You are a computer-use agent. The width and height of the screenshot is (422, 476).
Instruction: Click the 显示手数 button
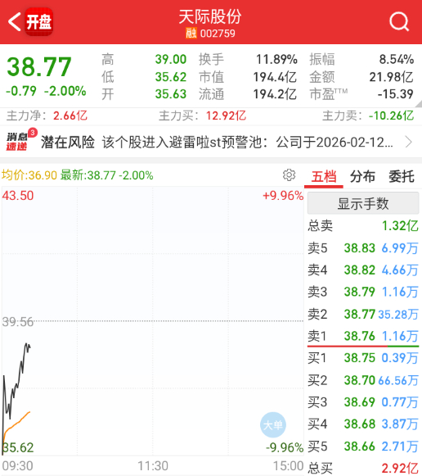tap(363, 203)
